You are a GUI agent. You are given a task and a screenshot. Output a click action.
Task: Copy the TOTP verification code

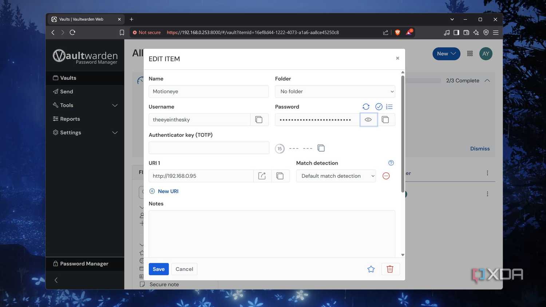click(321, 148)
